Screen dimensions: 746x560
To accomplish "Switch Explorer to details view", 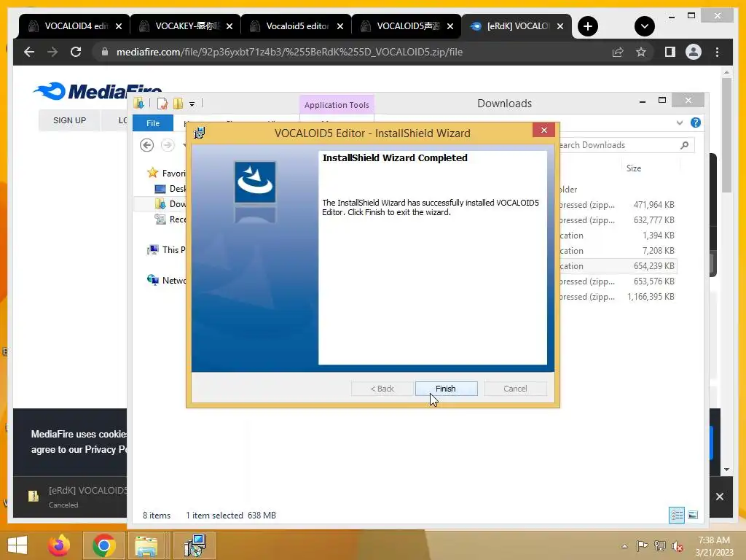I will click(677, 515).
